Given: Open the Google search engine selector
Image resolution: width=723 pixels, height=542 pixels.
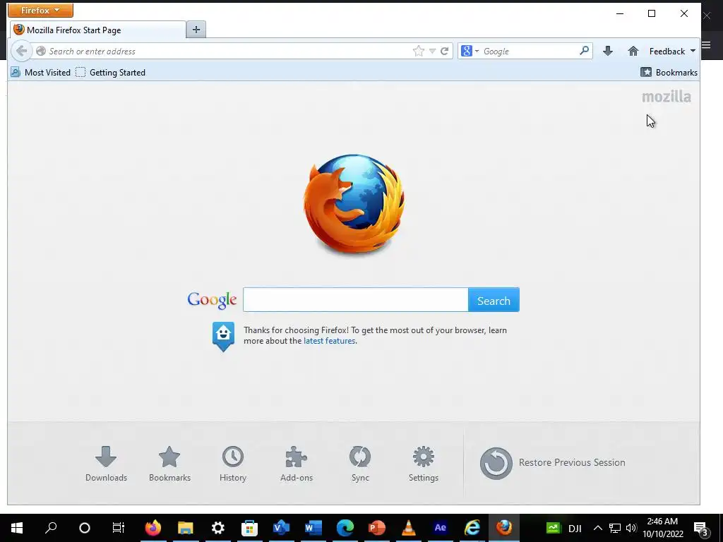Looking at the screenshot, I should tap(470, 51).
